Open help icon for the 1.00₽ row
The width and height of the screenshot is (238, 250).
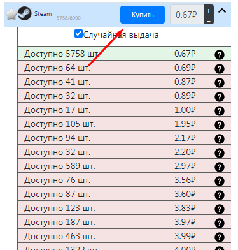click(220, 111)
